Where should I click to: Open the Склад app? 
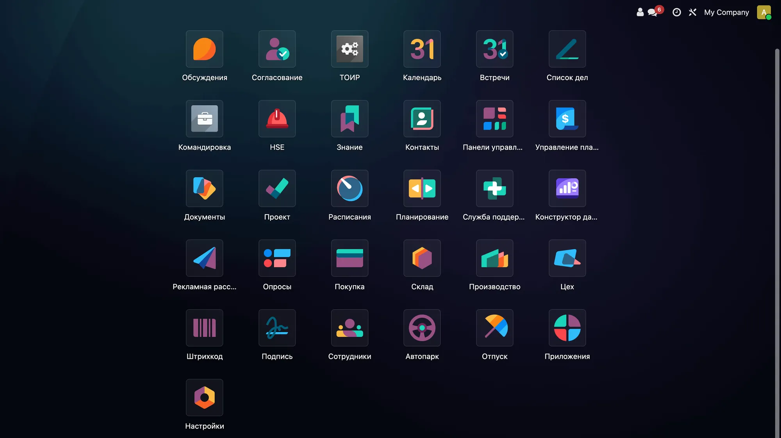coord(422,258)
